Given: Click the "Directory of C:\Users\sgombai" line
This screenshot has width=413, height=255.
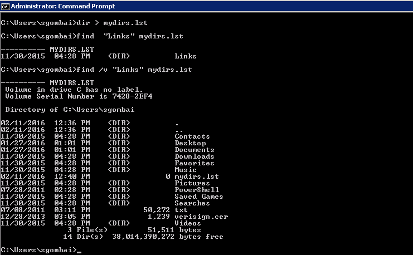Looking at the screenshot, I should (70, 110).
